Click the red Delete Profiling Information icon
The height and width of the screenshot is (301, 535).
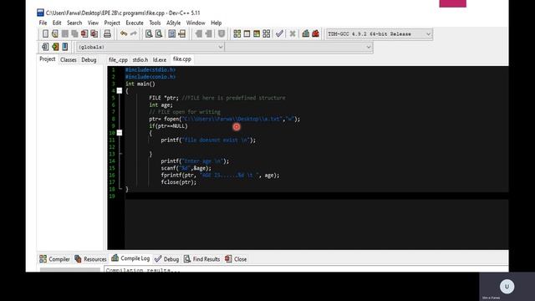coord(316,33)
